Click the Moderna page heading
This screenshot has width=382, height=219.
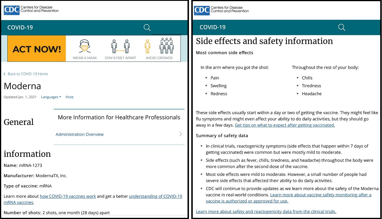coord(22,86)
